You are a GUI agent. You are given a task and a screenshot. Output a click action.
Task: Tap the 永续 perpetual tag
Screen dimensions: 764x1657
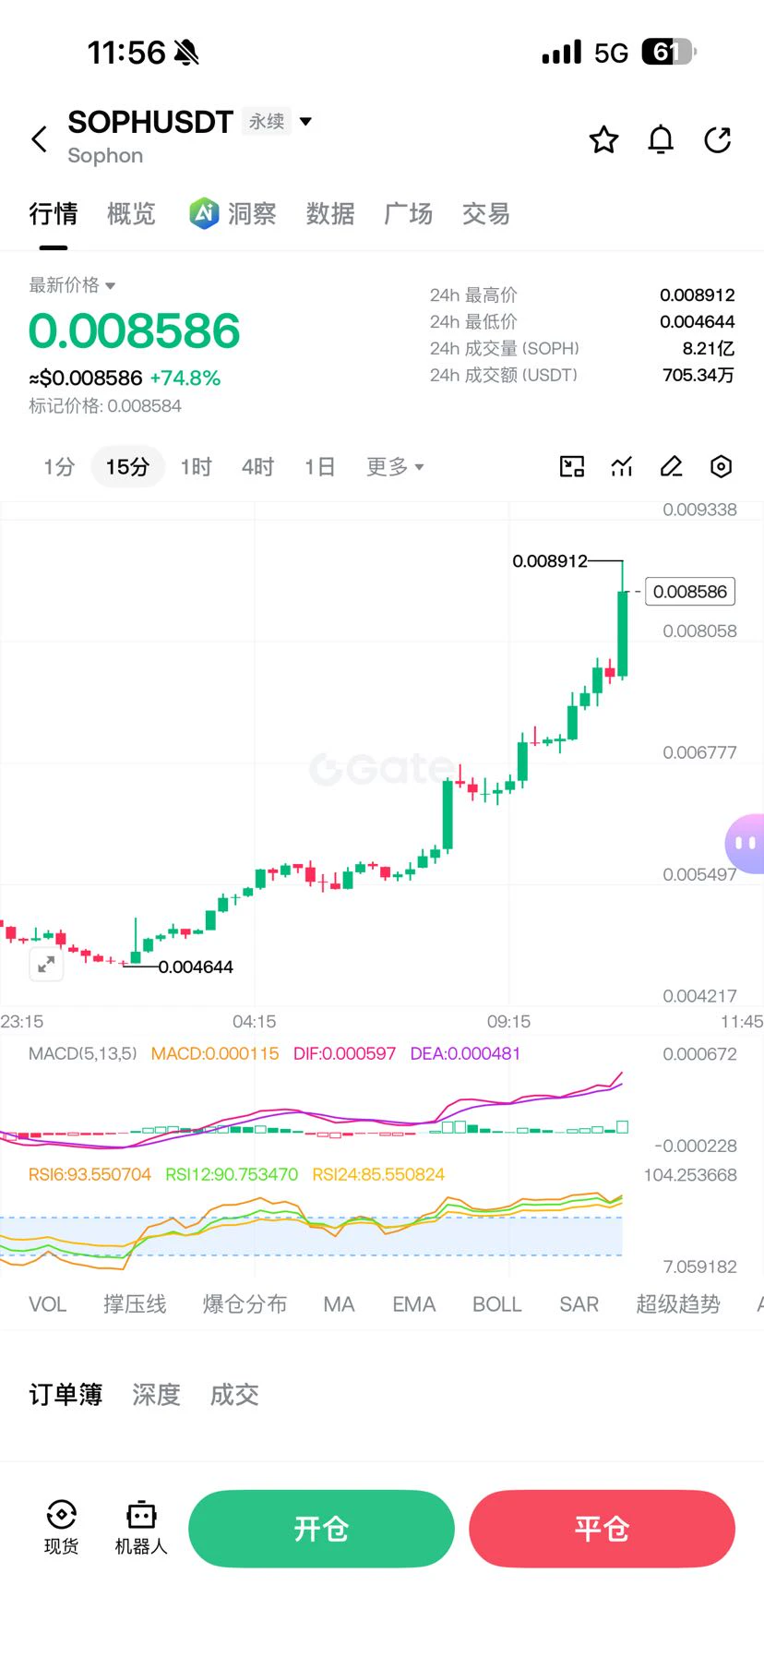coord(267,121)
